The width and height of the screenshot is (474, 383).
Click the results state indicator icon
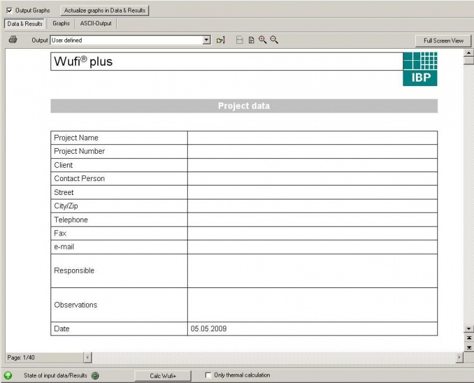point(95,376)
